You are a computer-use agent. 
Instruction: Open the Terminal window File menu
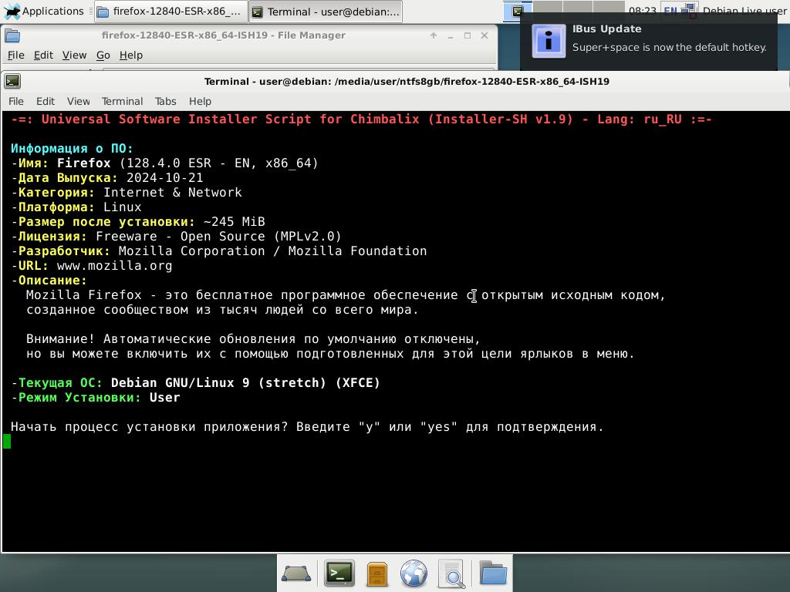click(x=16, y=101)
